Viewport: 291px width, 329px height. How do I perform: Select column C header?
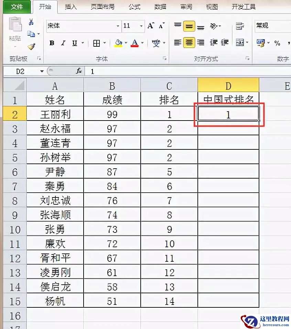pyautogui.click(x=169, y=86)
